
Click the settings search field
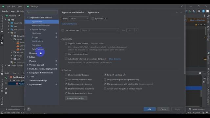pyautogui.click(x=42, y=12)
